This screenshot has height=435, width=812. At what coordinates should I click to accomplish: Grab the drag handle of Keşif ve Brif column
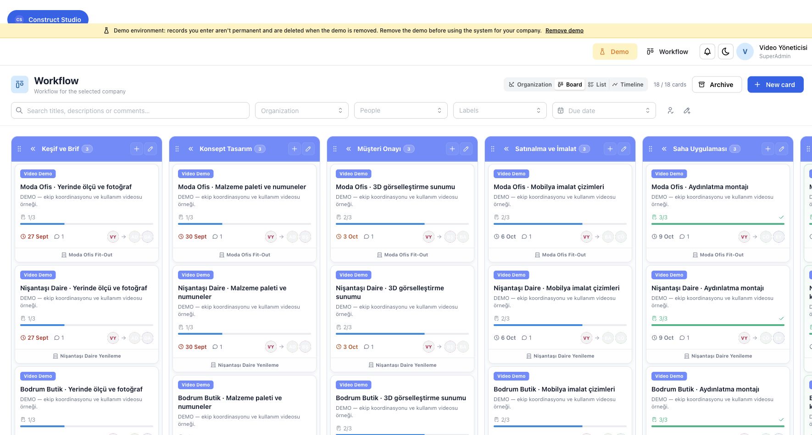coord(19,149)
